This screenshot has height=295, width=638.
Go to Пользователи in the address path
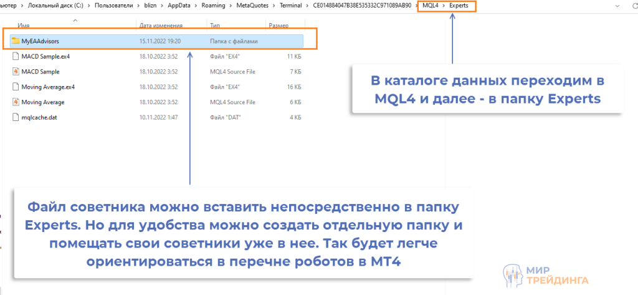[x=113, y=6]
